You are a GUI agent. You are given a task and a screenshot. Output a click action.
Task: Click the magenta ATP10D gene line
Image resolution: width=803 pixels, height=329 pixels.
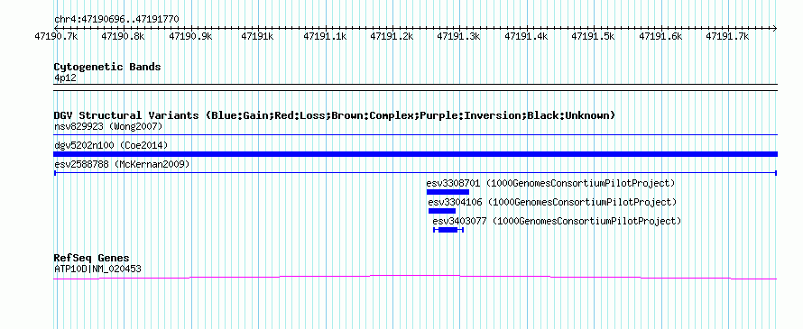pos(416,277)
